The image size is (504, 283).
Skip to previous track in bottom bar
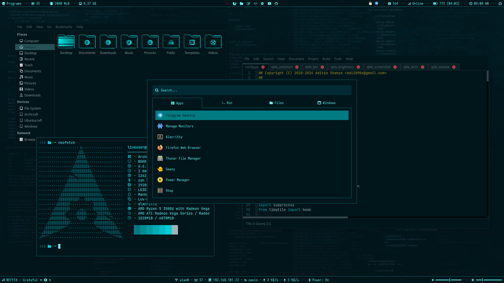(x=41, y=280)
